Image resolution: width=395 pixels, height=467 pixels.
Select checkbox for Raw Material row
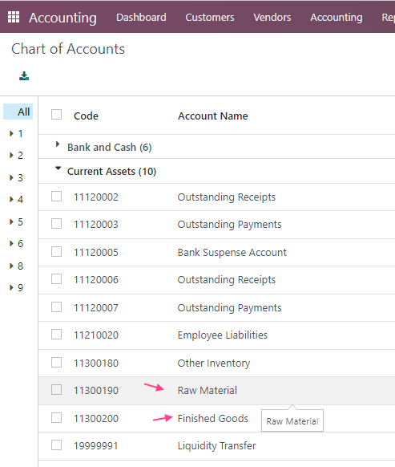click(x=57, y=389)
